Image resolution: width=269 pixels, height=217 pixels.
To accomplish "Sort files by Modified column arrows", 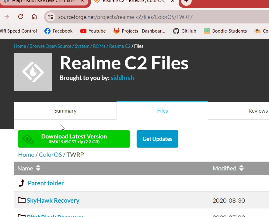I will 241,168.
